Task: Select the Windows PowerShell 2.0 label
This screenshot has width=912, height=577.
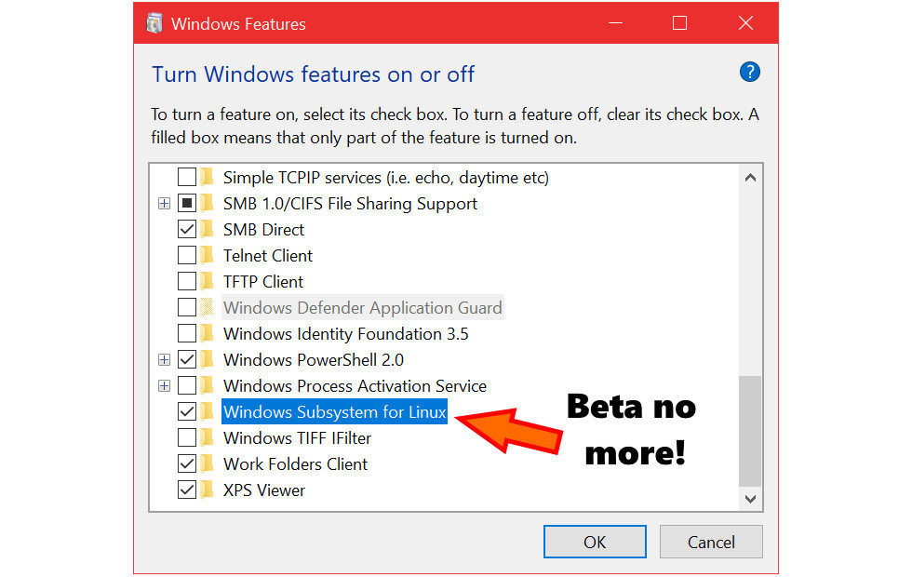Action: tap(314, 359)
